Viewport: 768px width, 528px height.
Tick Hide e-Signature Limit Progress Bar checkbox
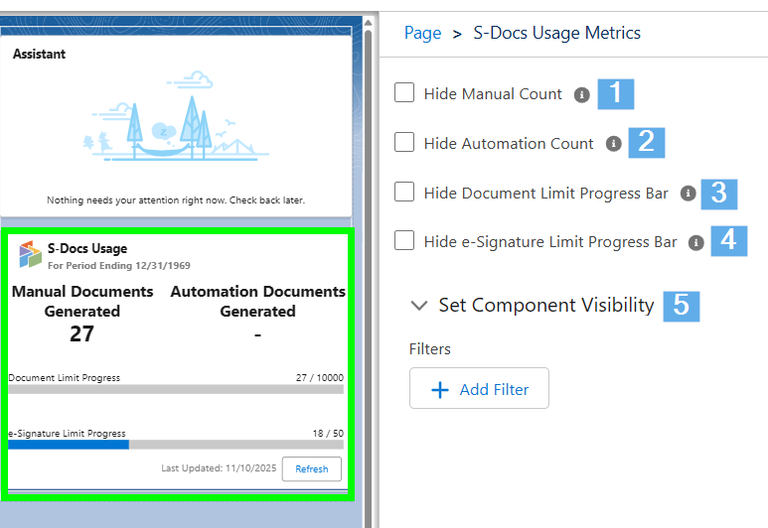click(404, 240)
